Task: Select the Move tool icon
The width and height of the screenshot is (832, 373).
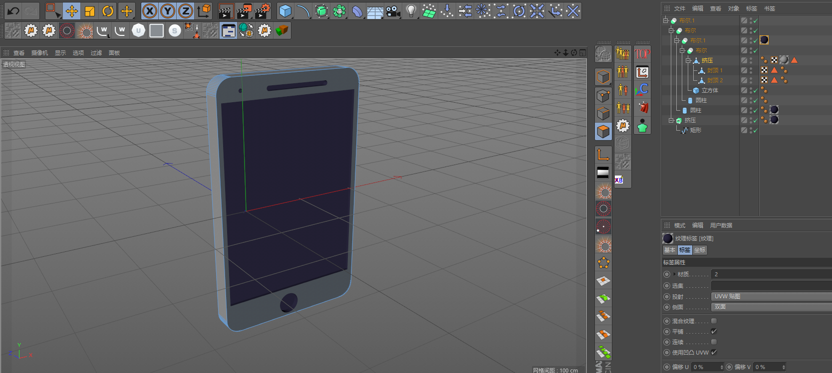Action: (72, 11)
